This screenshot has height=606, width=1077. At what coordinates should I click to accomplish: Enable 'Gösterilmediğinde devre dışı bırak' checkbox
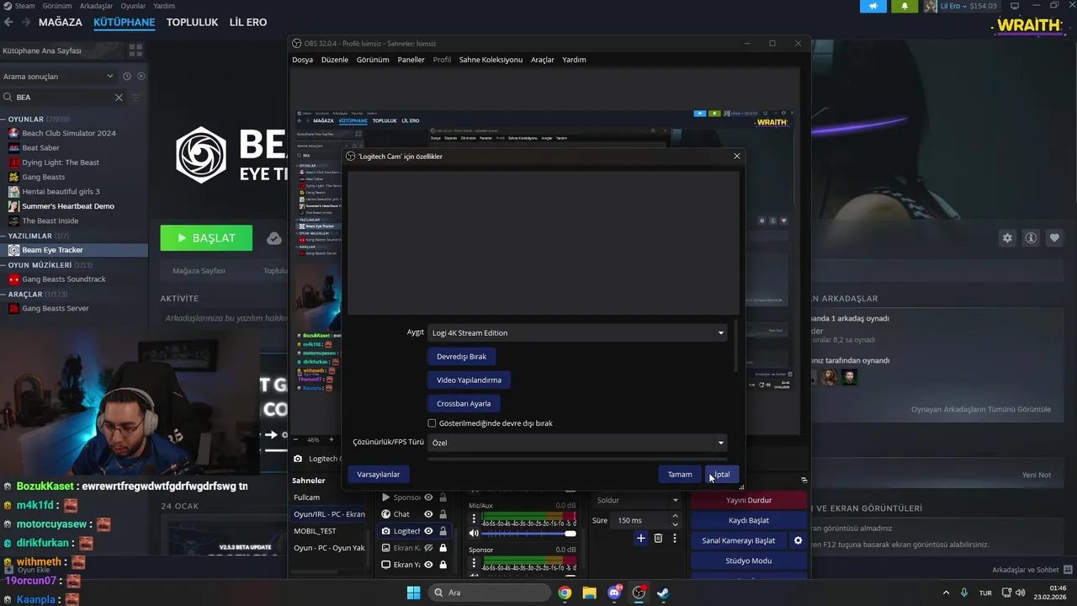click(x=432, y=423)
